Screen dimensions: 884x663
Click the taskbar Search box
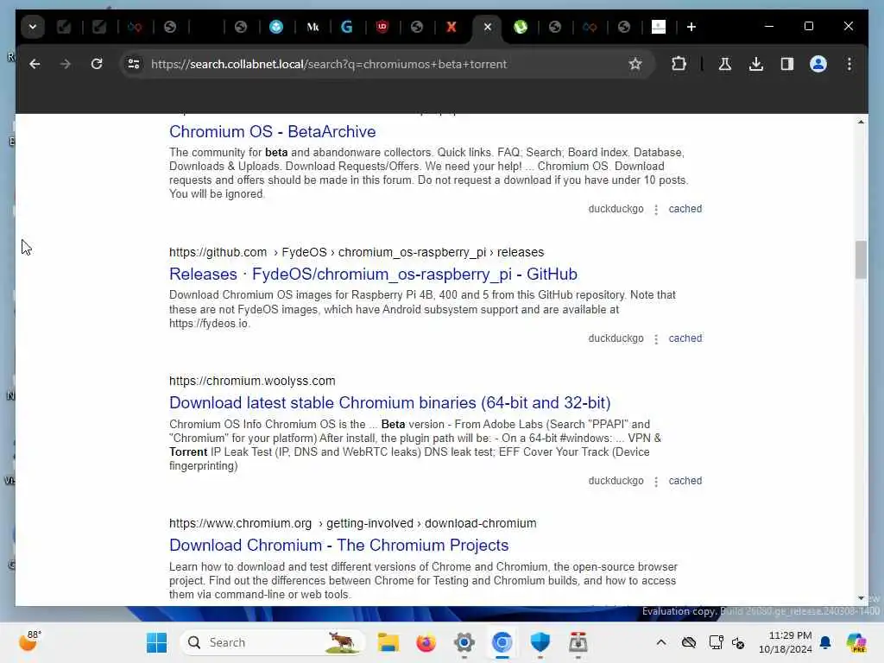point(273,642)
